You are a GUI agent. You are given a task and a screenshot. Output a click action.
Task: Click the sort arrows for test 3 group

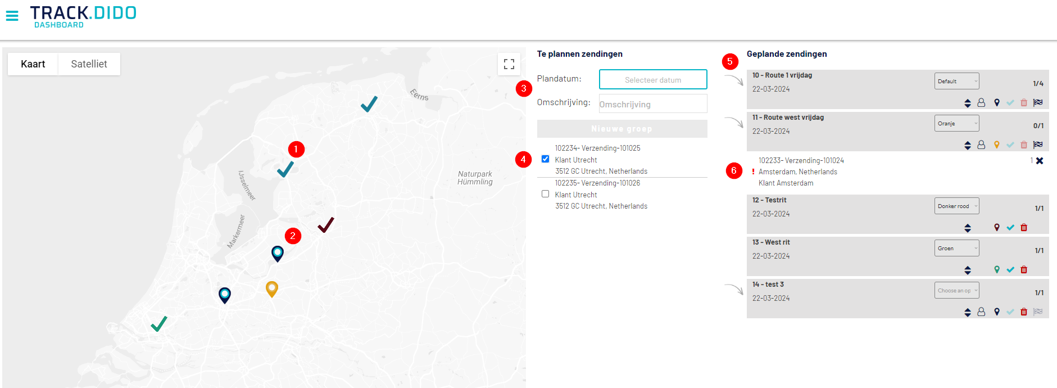tap(968, 312)
